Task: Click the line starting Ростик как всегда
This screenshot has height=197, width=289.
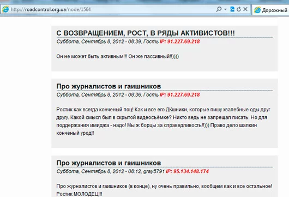Action: (x=163, y=110)
